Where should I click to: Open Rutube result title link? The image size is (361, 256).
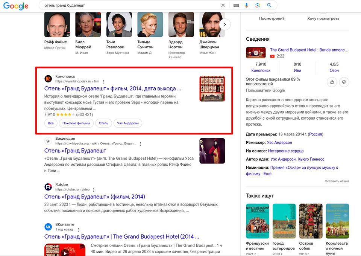(x=95, y=197)
